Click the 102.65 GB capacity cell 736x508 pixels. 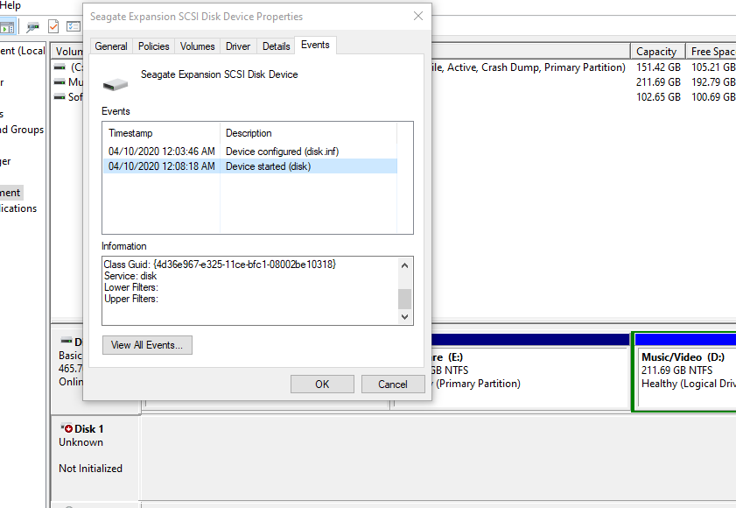coord(658,97)
